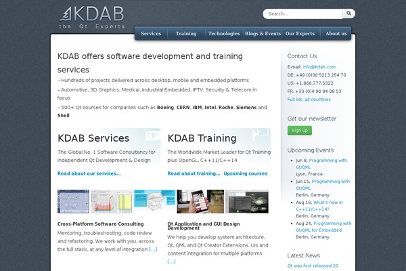Click DE: +49 (0)30 5213 254 70
Viewport: 406px width, 271px height.
click(317, 75)
